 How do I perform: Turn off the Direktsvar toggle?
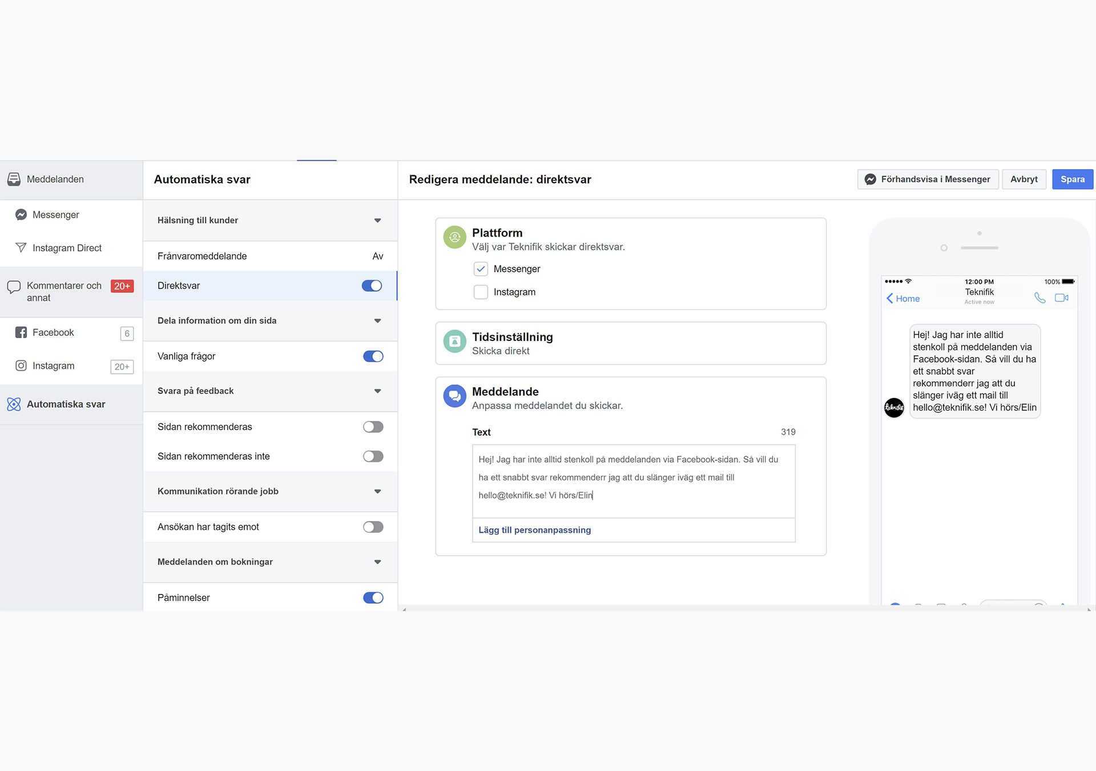[372, 286]
